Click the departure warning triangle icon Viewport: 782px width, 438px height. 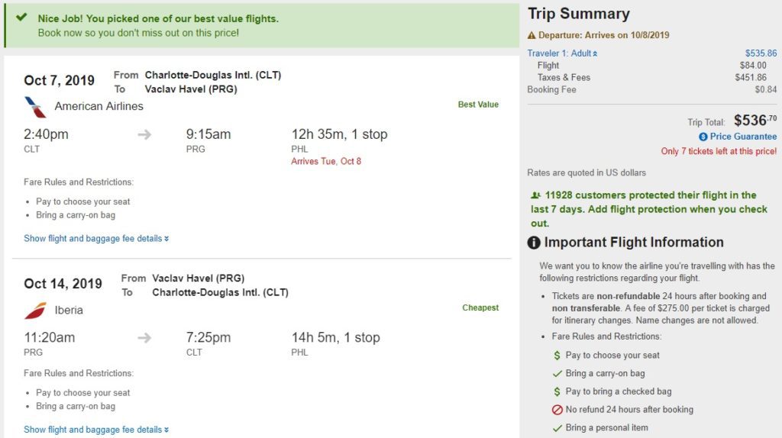click(532, 35)
